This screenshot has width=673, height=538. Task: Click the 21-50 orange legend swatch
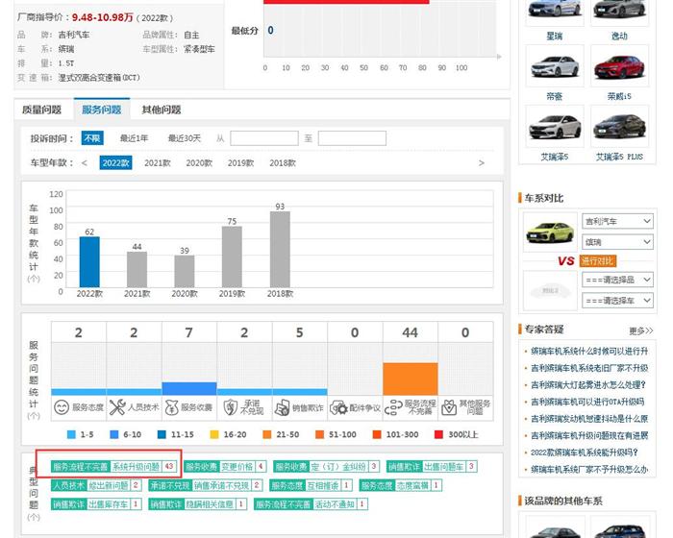[267, 434]
